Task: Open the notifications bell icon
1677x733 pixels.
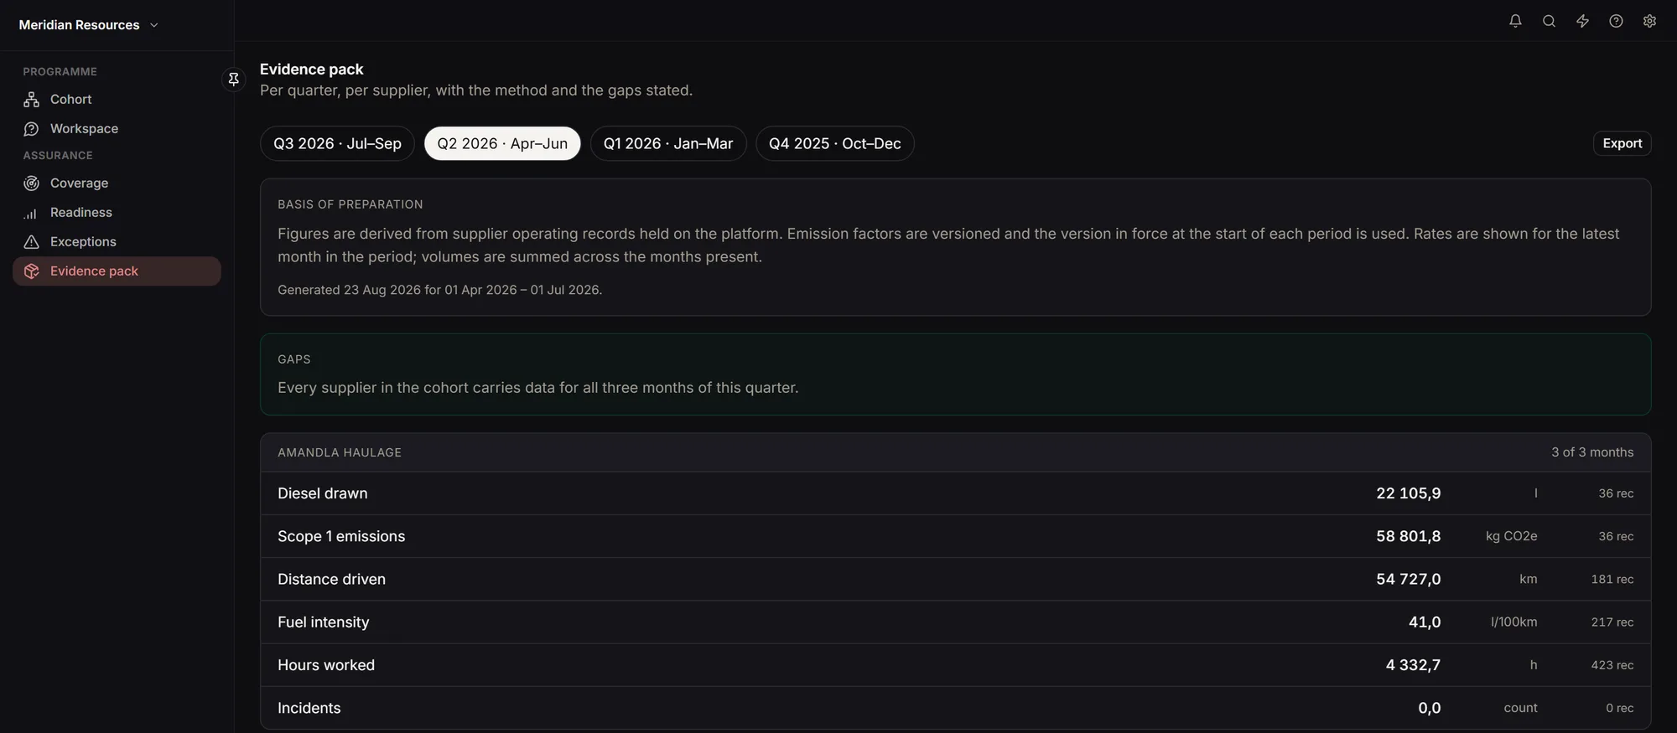Action: 1515,21
